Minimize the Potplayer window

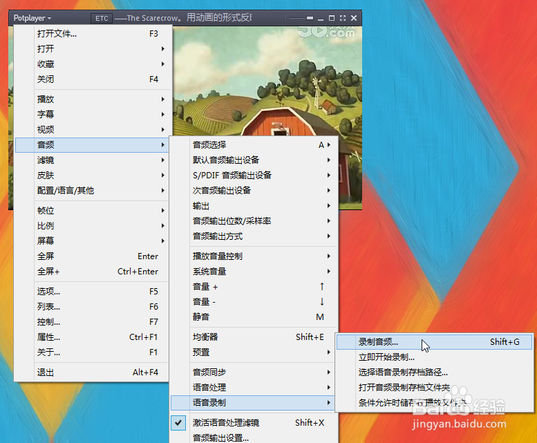321,19
